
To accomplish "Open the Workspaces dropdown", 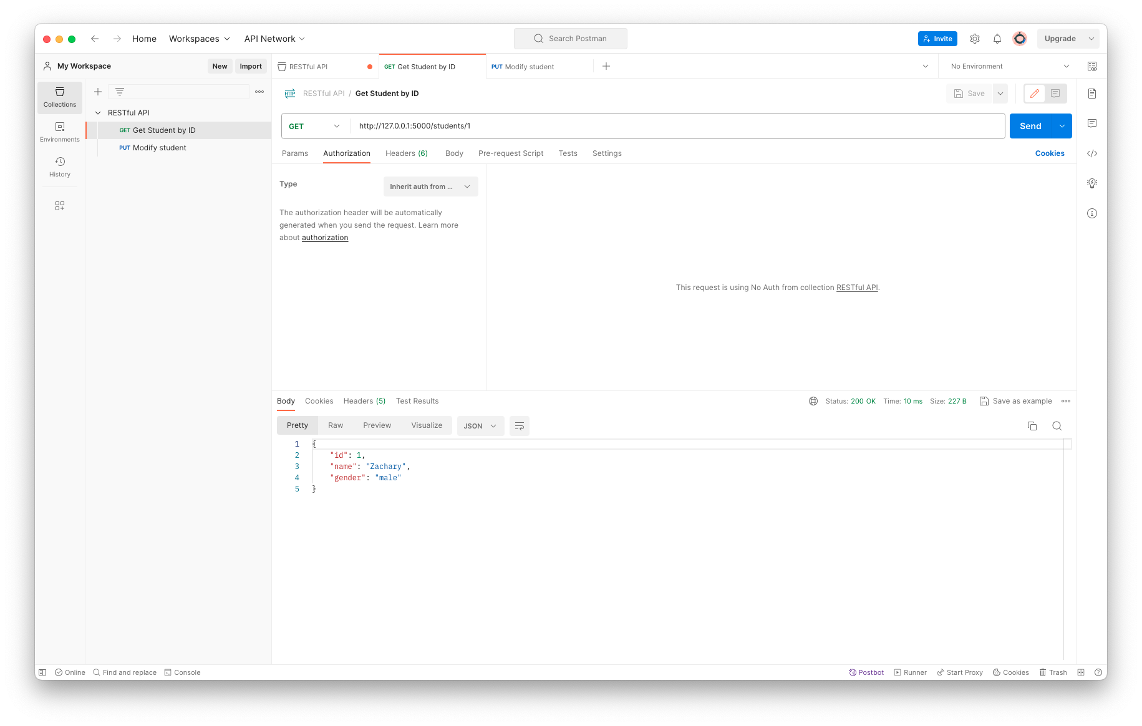I will pos(200,39).
